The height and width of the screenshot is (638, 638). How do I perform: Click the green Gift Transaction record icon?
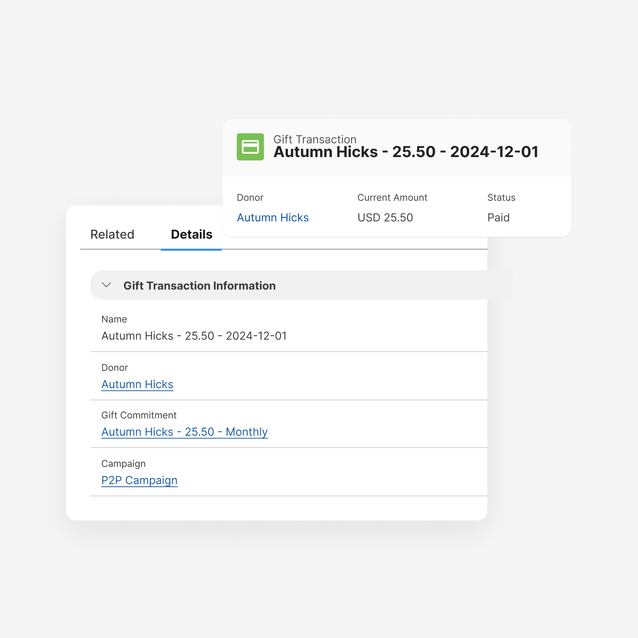coord(250,147)
